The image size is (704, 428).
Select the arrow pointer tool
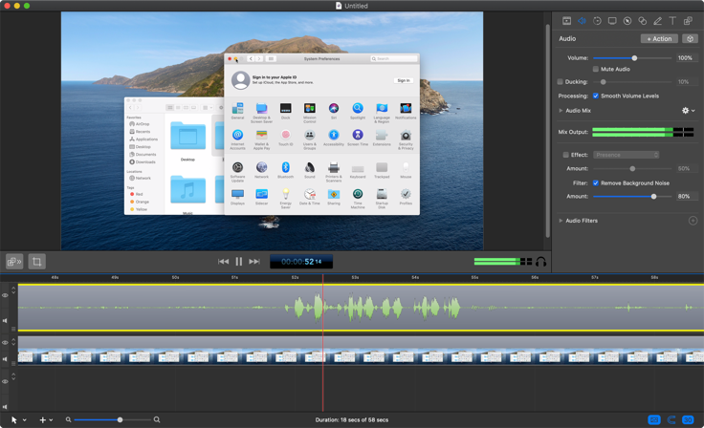14,420
